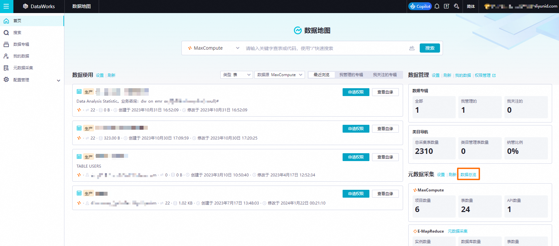Open the 类型 表 dropdown
The width and height of the screenshot is (559, 246).
point(237,75)
